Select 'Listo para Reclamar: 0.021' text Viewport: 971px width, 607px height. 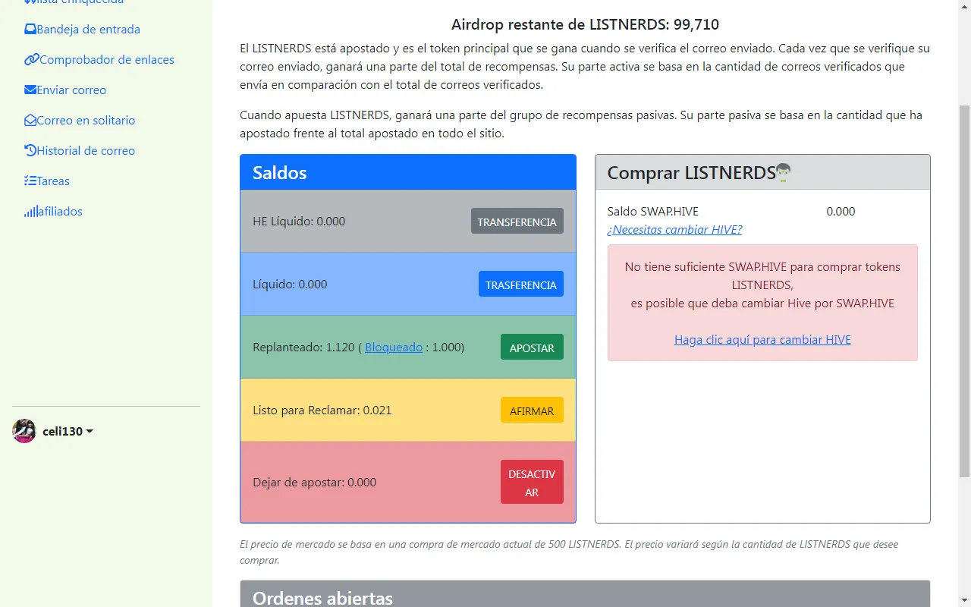[x=322, y=410]
